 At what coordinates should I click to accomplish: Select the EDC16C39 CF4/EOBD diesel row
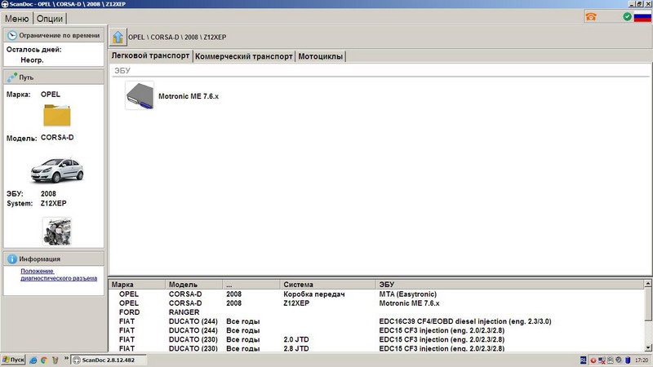[376, 321]
